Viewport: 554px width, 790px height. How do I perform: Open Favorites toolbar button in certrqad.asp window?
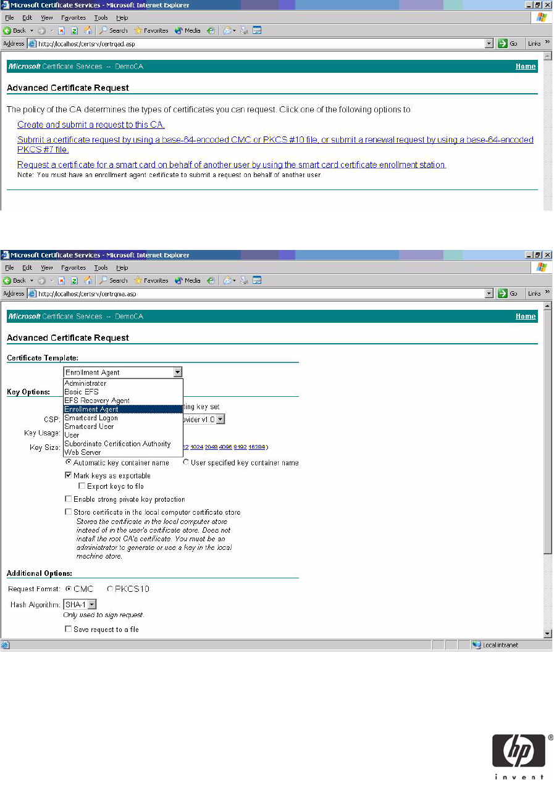pyautogui.click(x=151, y=30)
